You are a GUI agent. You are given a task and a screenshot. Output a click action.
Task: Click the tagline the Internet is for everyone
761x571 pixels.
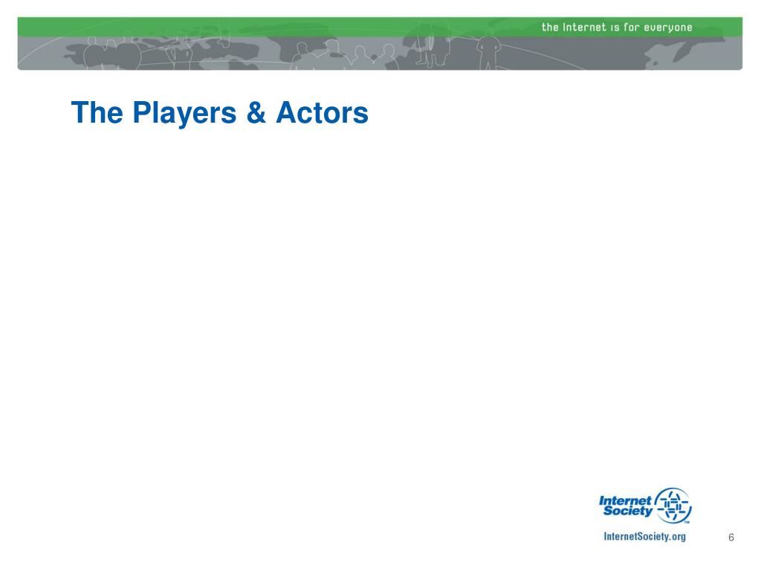tap(617, 28)
